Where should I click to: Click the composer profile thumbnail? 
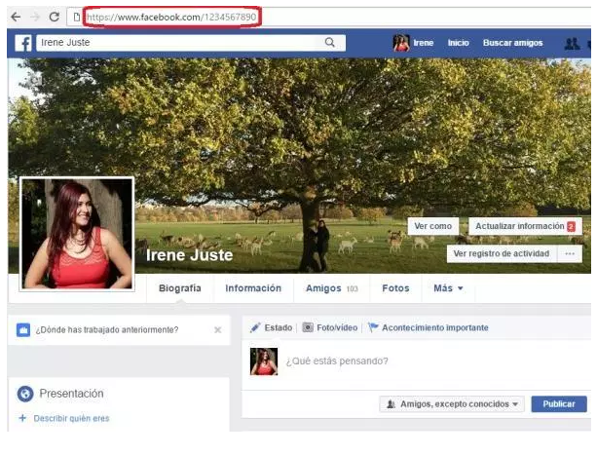[264, 361]
